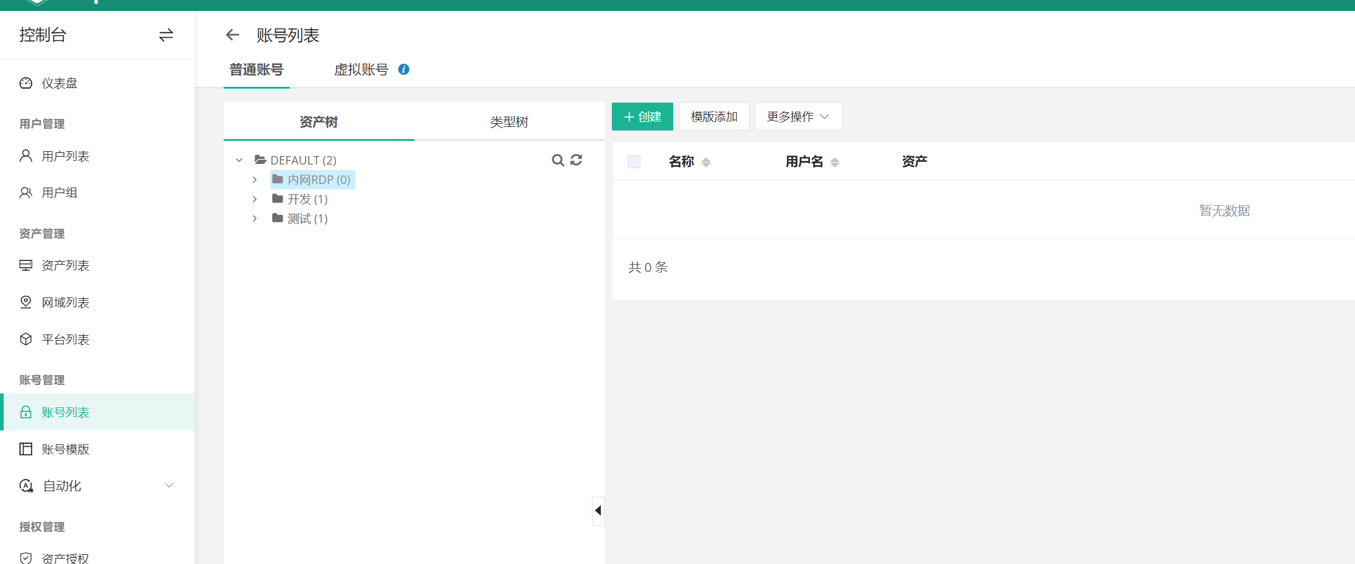Collapse the tree panel with the black arrow
The height and width of the screenshot is (564, 1355).
coord(598,511)
